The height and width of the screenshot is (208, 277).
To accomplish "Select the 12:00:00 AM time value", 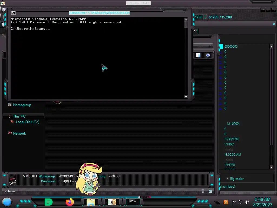I will tap(232, 154).
